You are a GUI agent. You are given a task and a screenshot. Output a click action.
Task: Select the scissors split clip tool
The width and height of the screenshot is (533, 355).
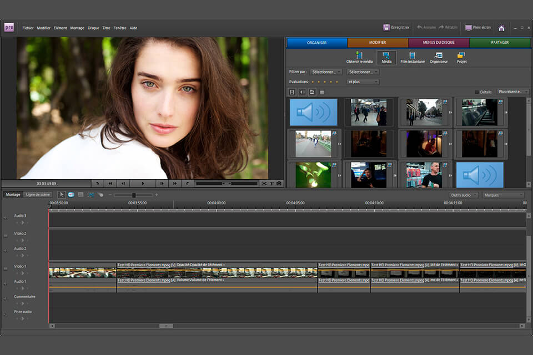[x=264, y=184]
